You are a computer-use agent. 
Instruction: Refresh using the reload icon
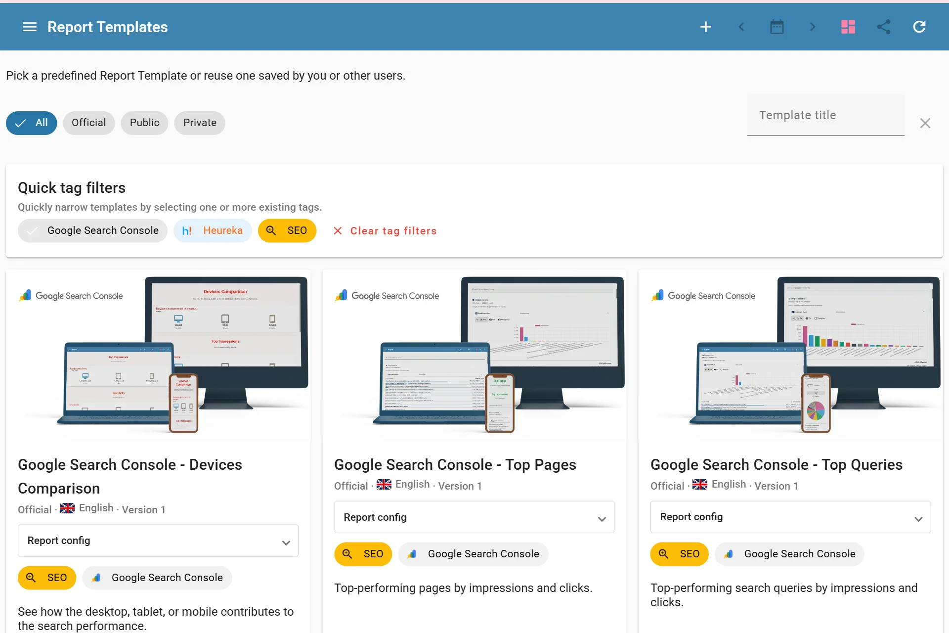click(x=919, y=27)
